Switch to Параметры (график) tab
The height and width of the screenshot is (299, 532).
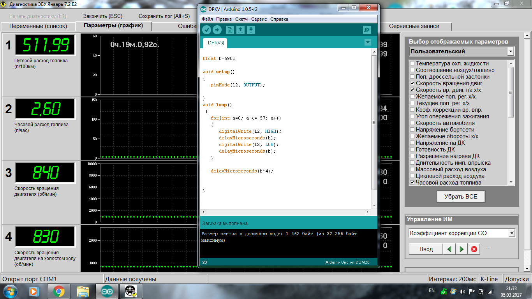tap(113, 26)
